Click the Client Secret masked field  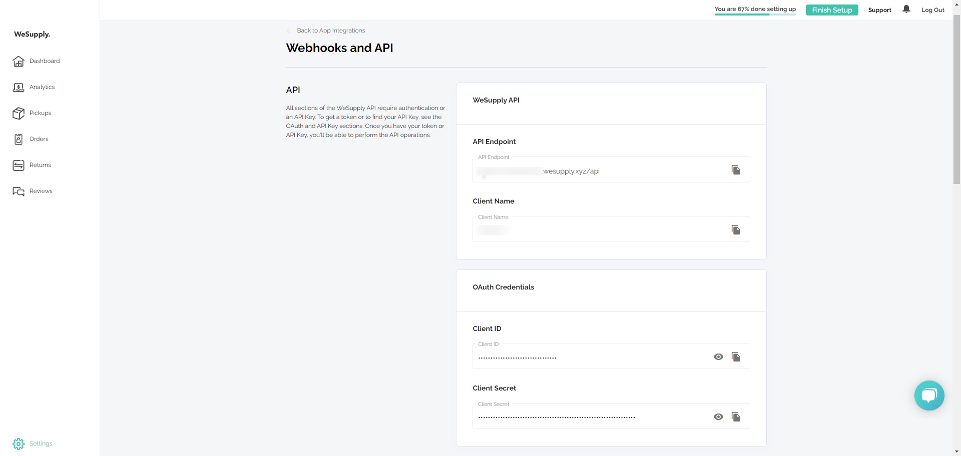pyautogui.click(x=611, y=416)
